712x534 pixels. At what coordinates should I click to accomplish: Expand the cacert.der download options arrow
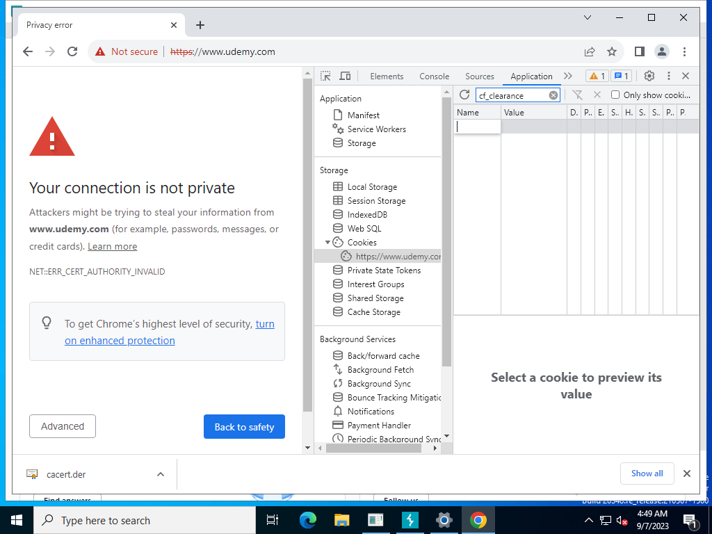[x=161, y=474]
